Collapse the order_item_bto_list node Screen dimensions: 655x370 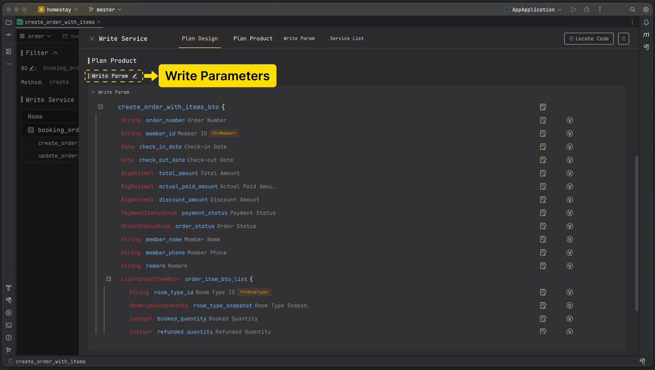(x=108, y=279)
